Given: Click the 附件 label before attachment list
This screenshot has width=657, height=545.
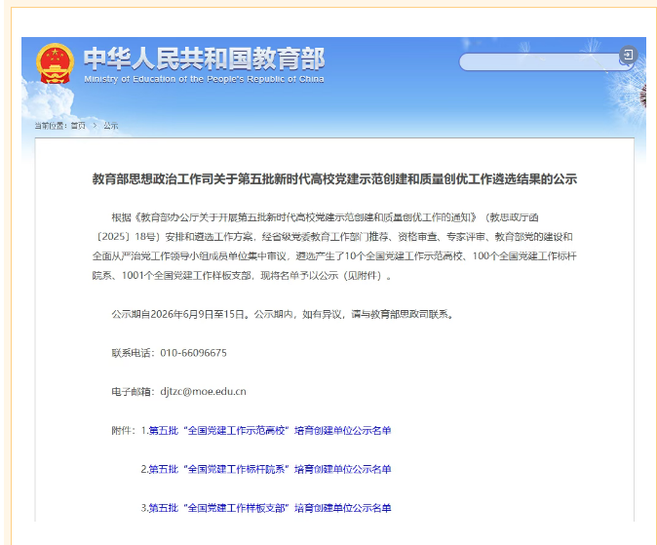Looking at the screenshot, I should 124,431.
